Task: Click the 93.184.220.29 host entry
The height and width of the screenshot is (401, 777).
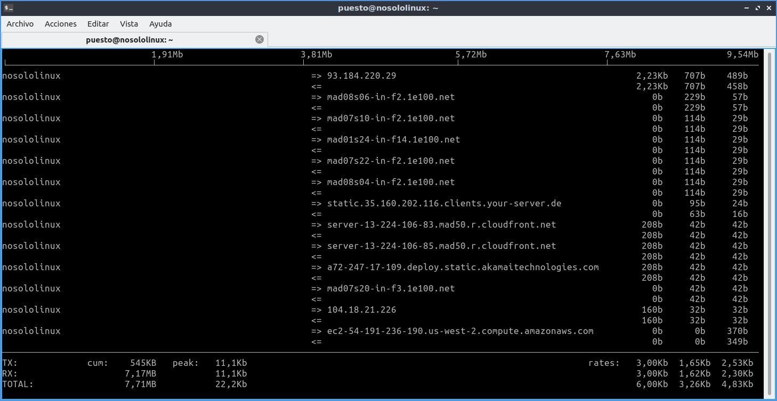Action: click(361, 76)
